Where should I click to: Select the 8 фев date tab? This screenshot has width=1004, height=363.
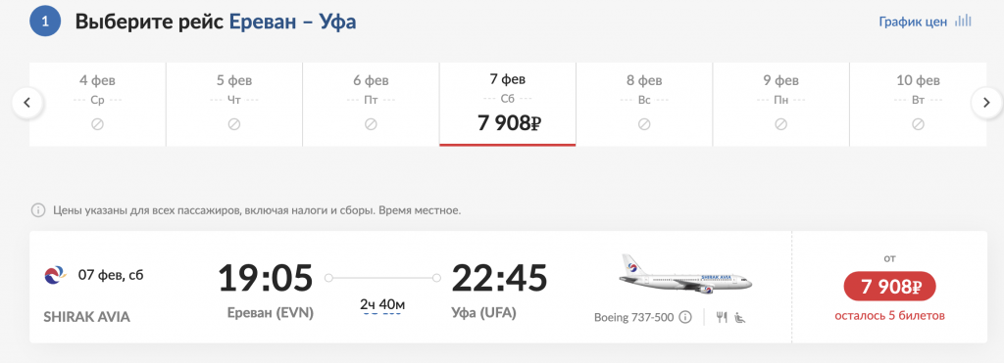point(643,104)
